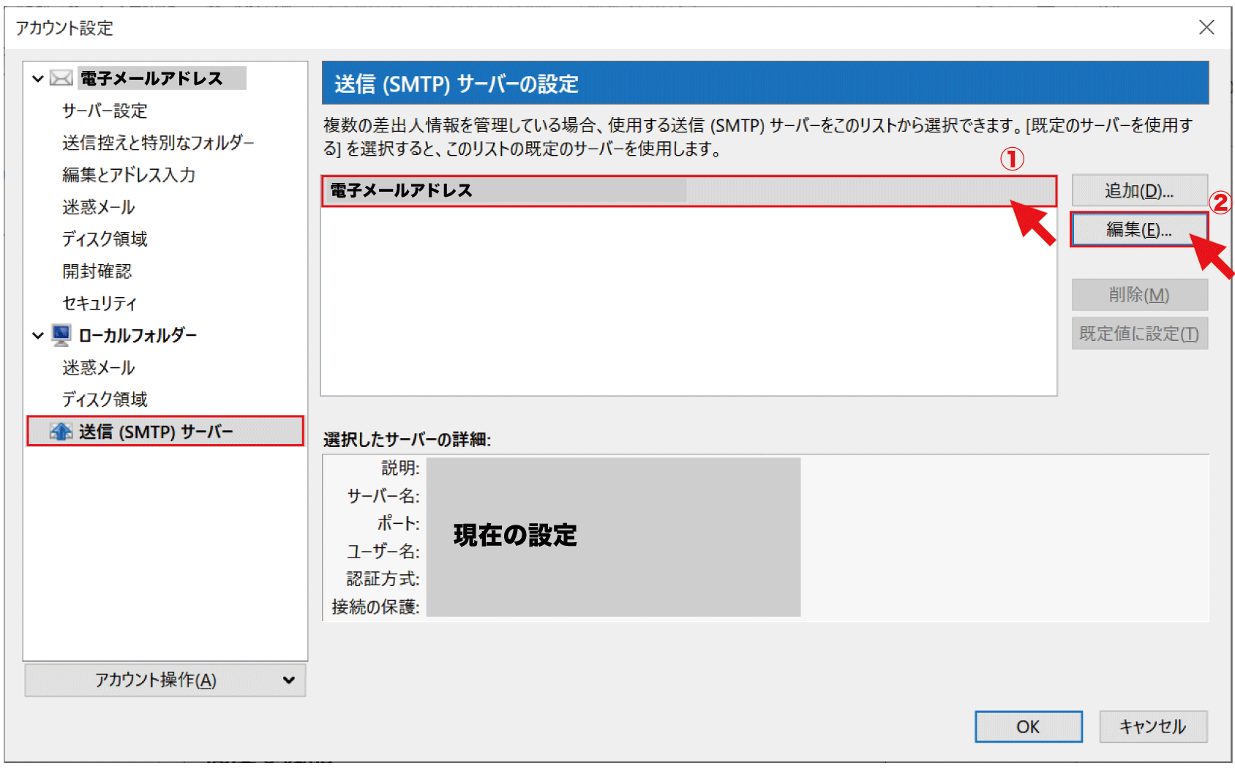Open サーバー設定 in the sidebar
Screen dimensions: 1235x769
pos(105,111)
